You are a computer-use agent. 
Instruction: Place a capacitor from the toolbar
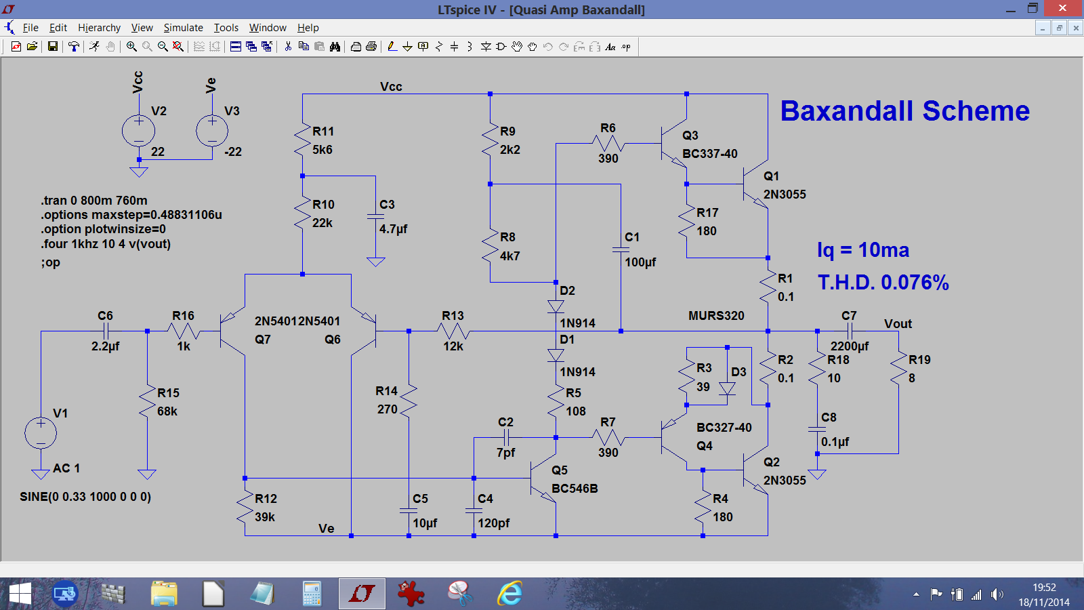click(454, 46)
